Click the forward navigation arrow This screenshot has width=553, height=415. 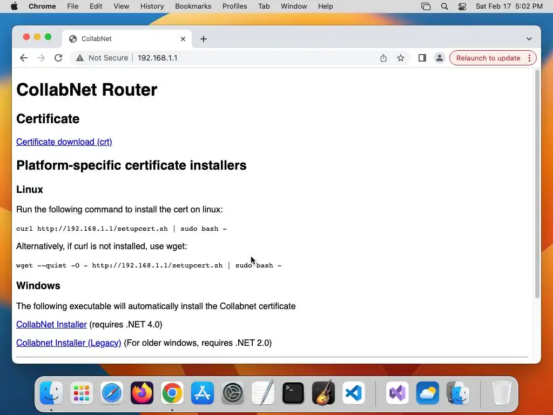41,58
